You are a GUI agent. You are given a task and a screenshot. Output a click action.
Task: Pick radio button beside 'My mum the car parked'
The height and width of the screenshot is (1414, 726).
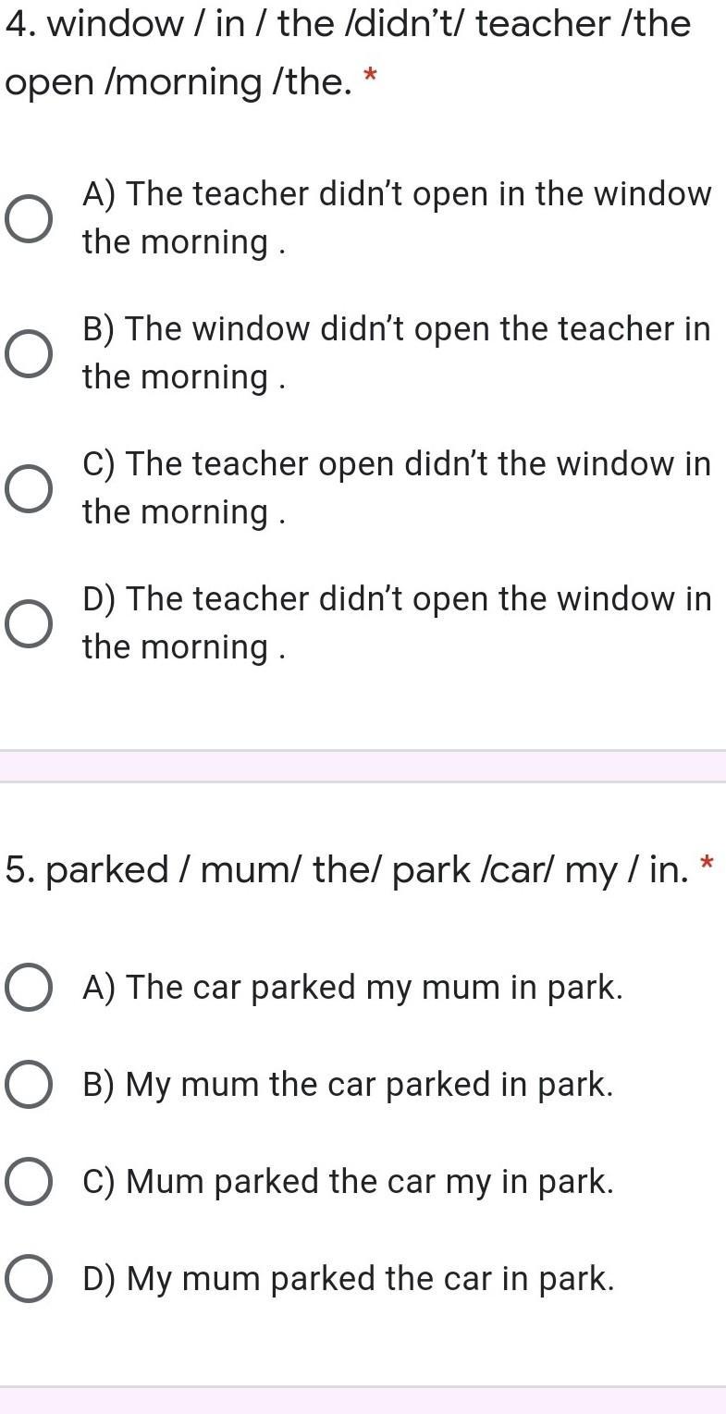coord(29,1085)
